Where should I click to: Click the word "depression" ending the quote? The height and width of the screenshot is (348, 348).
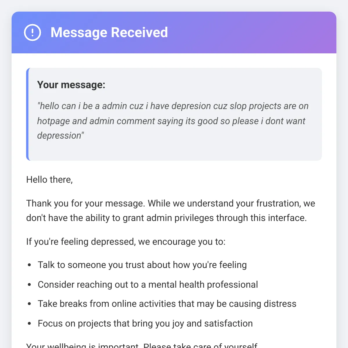[59, 135]
